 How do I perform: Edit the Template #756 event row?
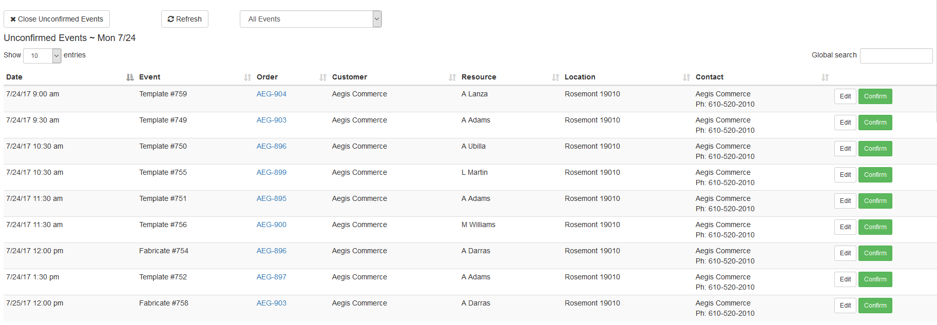point(845,227)
